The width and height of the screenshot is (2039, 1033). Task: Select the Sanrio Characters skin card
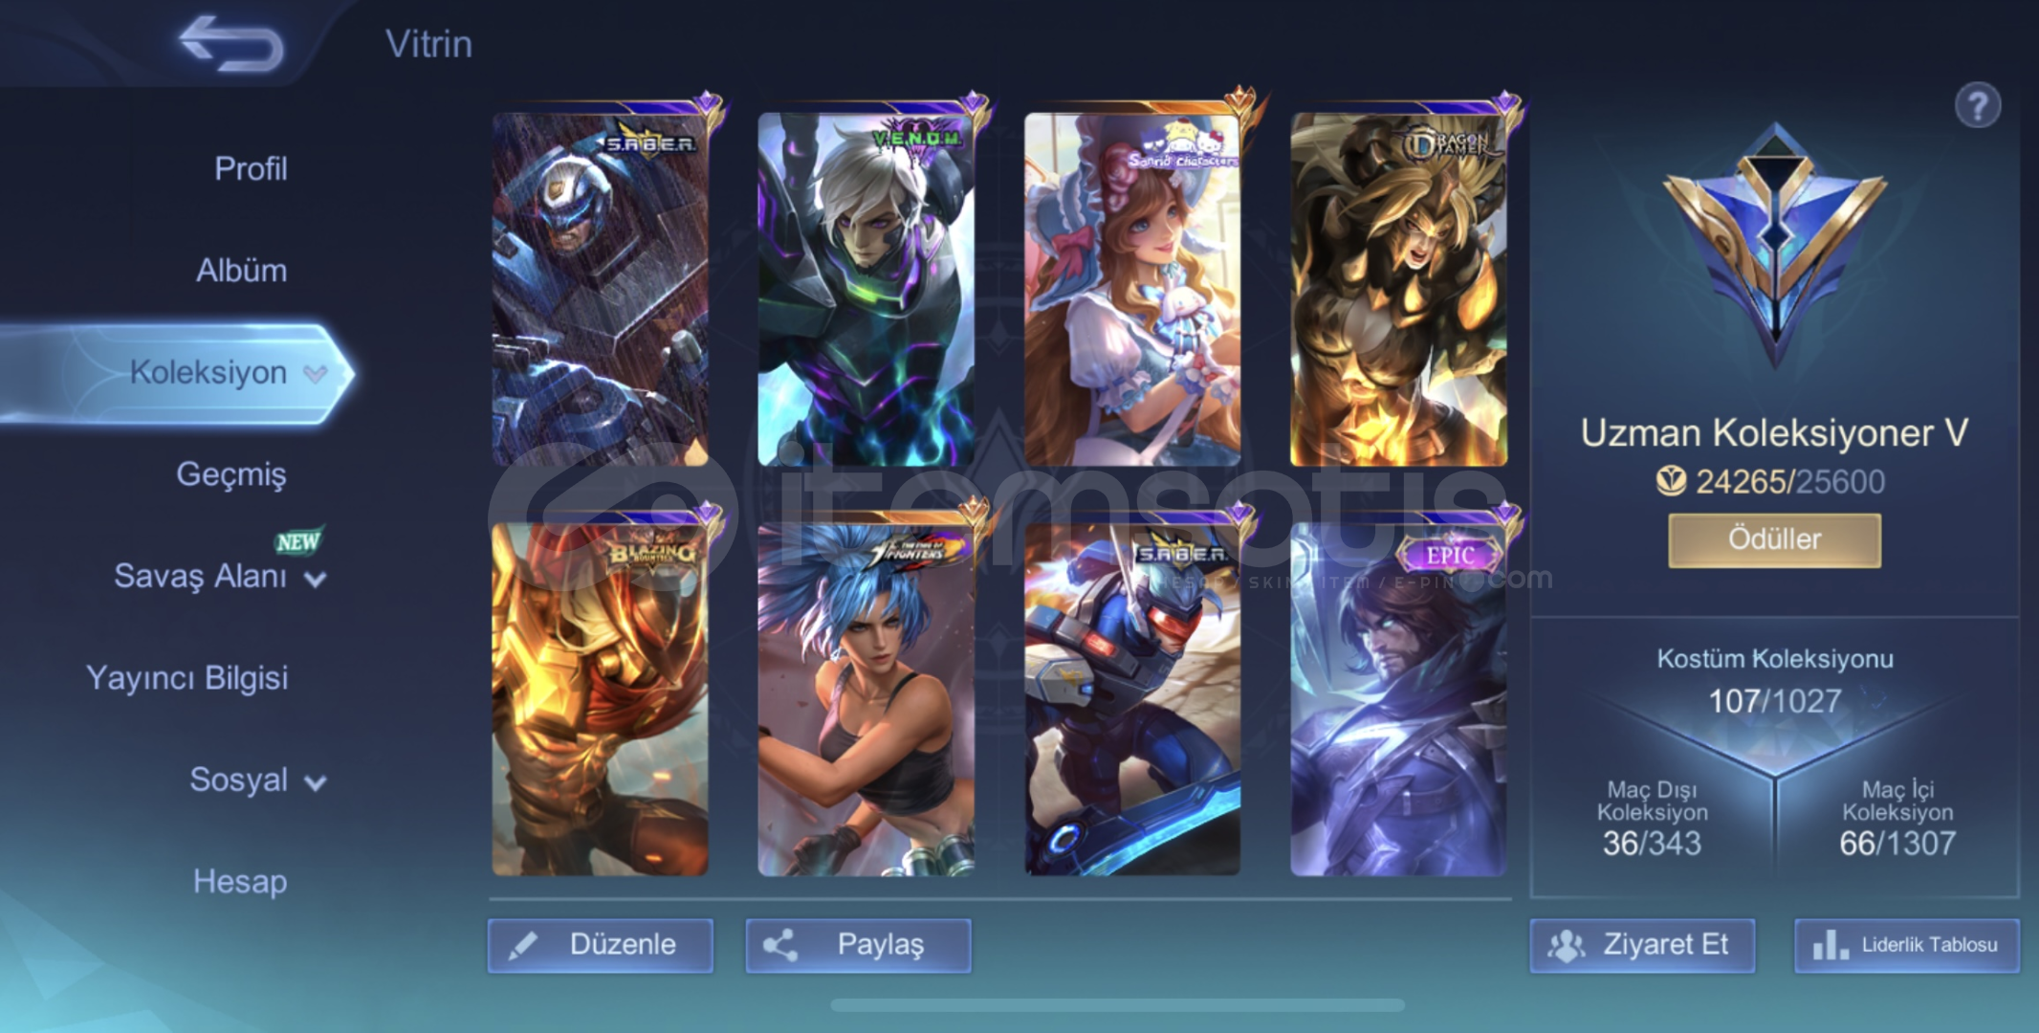pos(1132,289)
